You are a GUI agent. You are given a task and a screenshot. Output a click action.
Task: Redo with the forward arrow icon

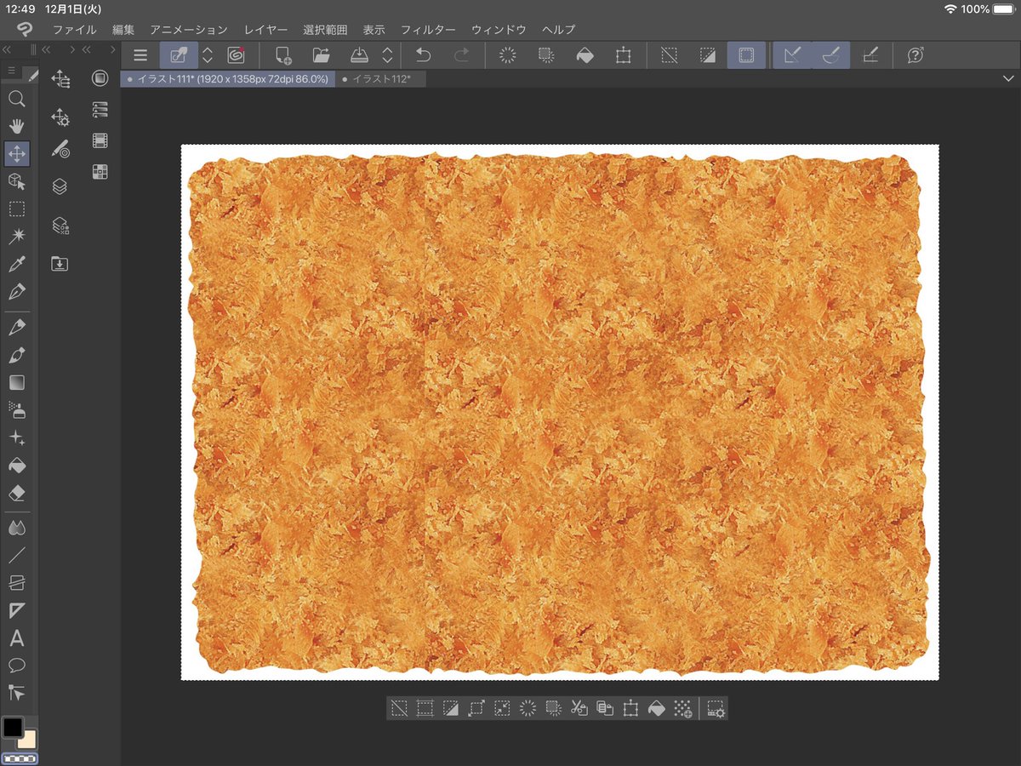coord(461,56)
